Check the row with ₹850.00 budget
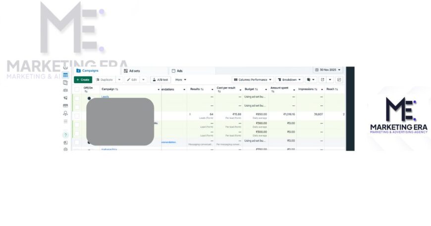 tap(77, 116)
